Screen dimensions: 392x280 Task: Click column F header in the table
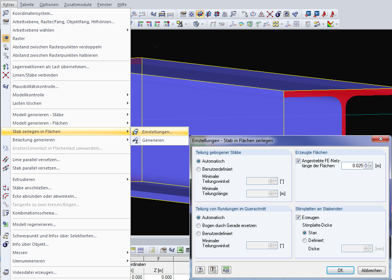(159, 259)
